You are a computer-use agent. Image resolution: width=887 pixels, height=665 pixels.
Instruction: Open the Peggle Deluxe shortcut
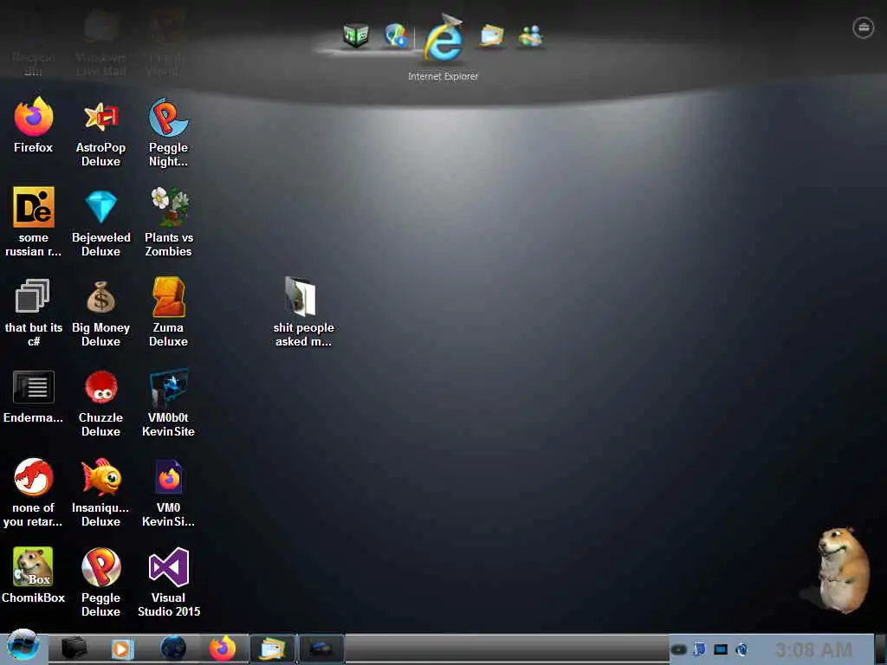100,583
